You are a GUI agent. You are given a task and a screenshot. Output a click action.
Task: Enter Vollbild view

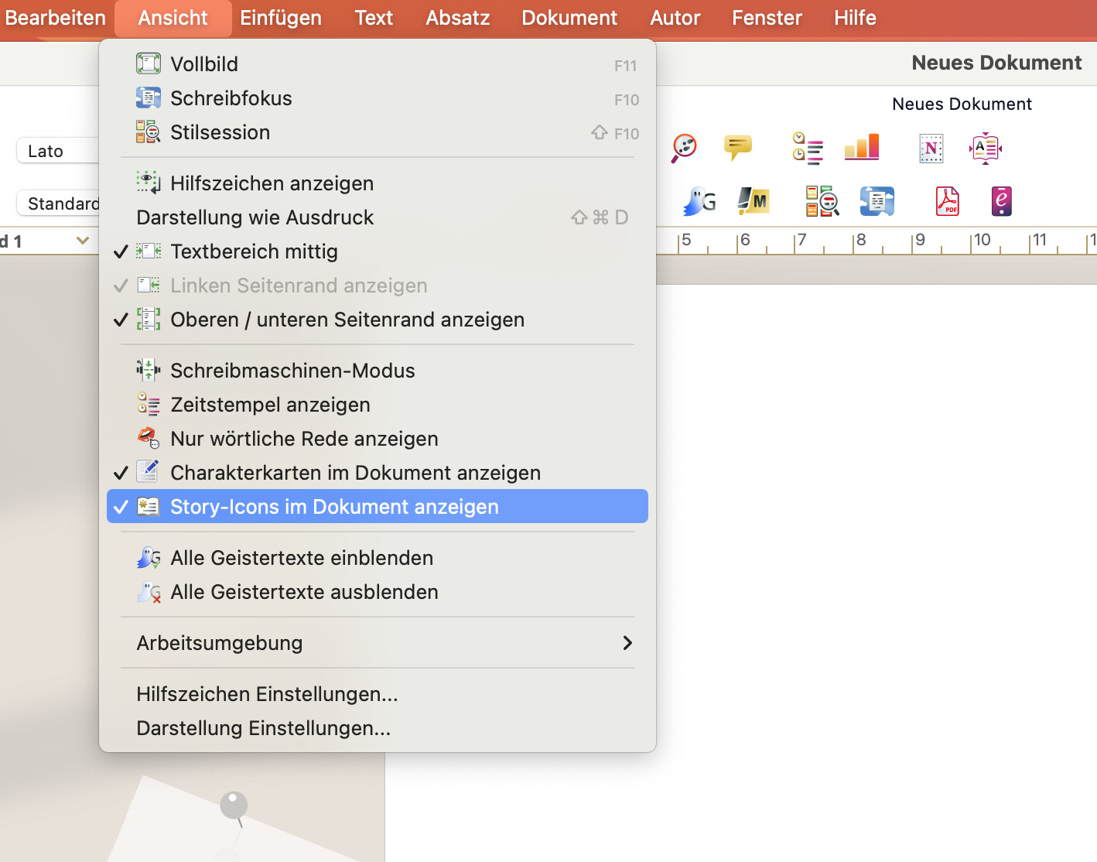pyautogui.click(x=378, y=64)
